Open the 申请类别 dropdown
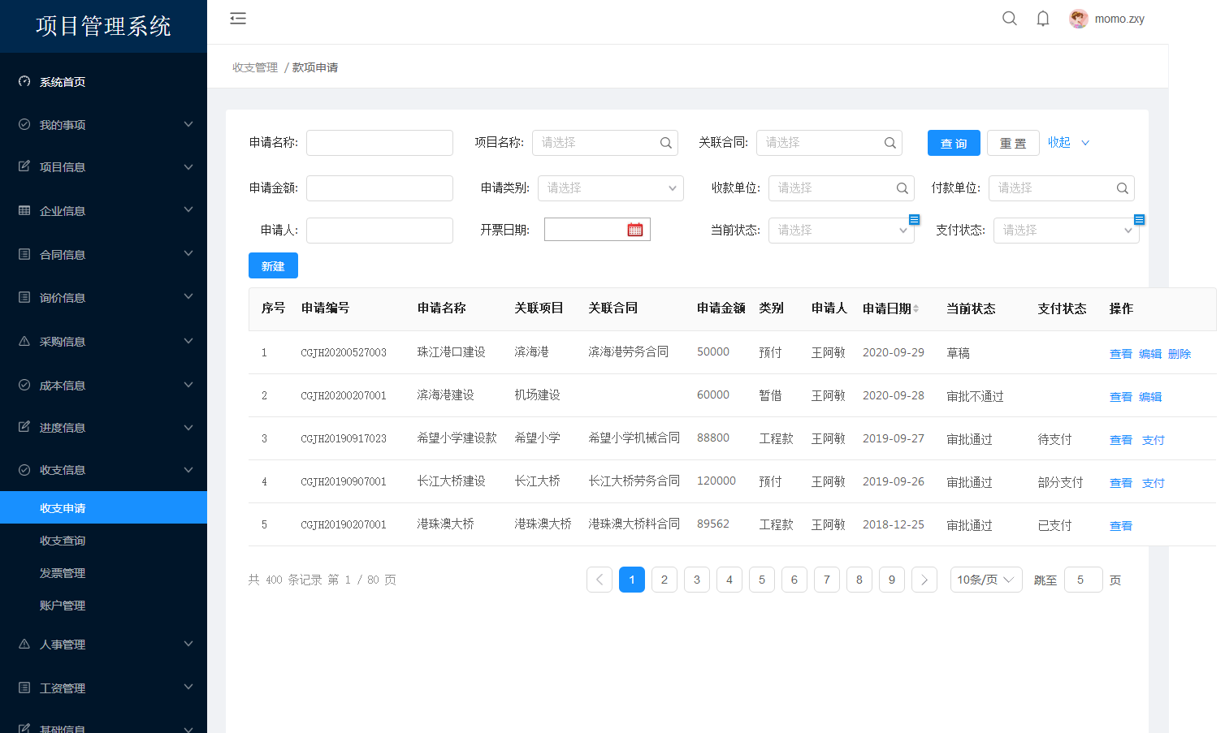1225x733 pixels. 610,188
